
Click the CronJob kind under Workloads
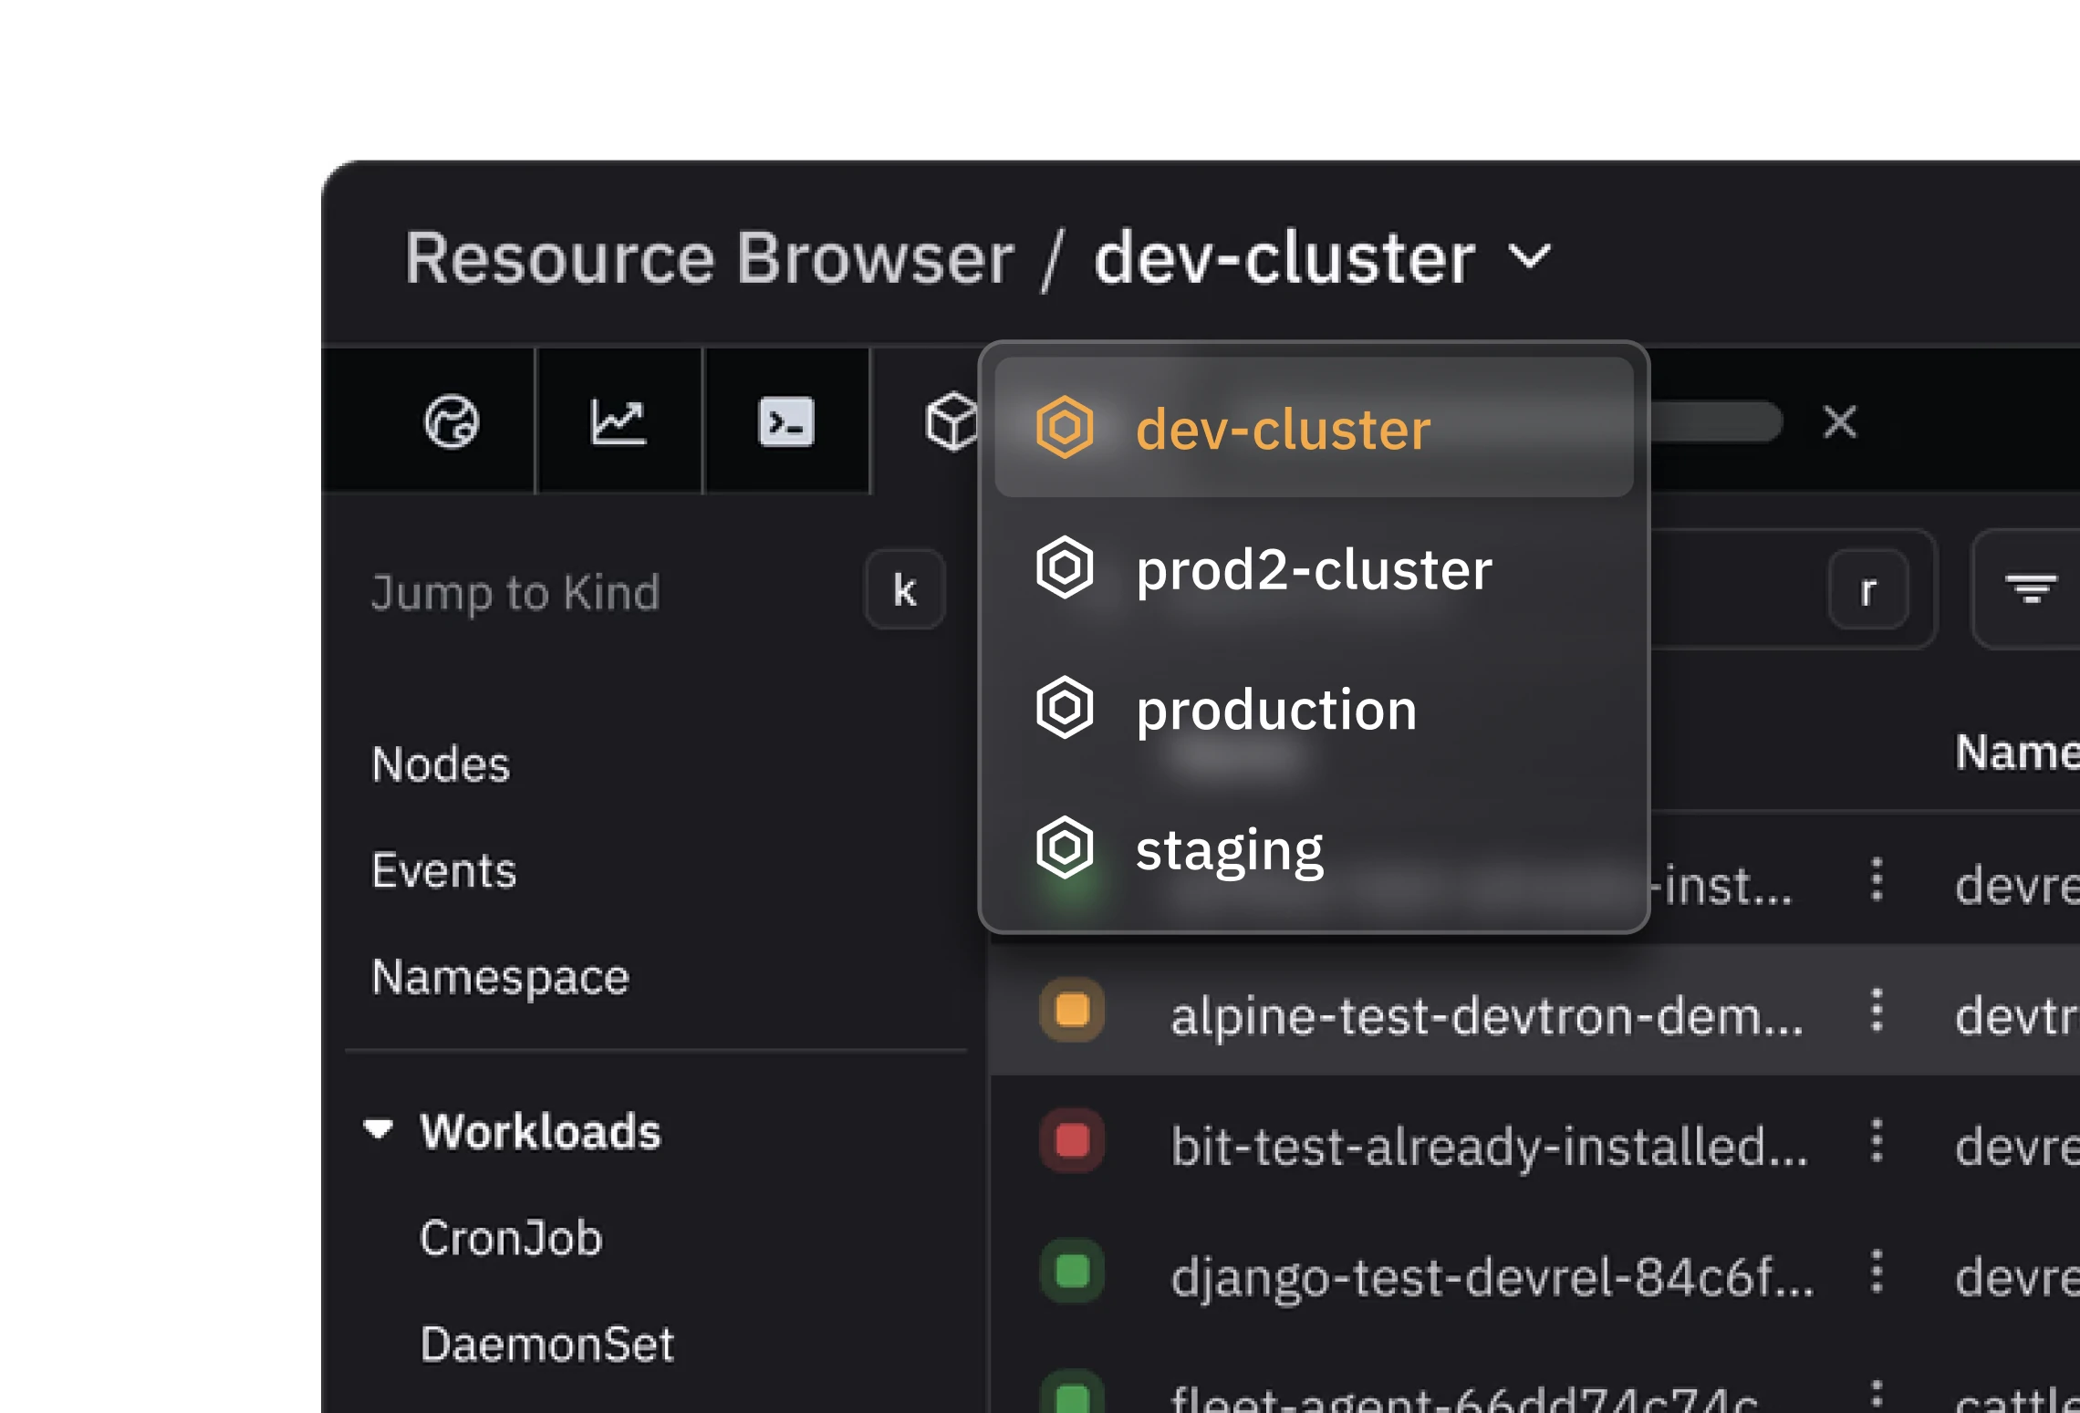(x=511, y=1238)
